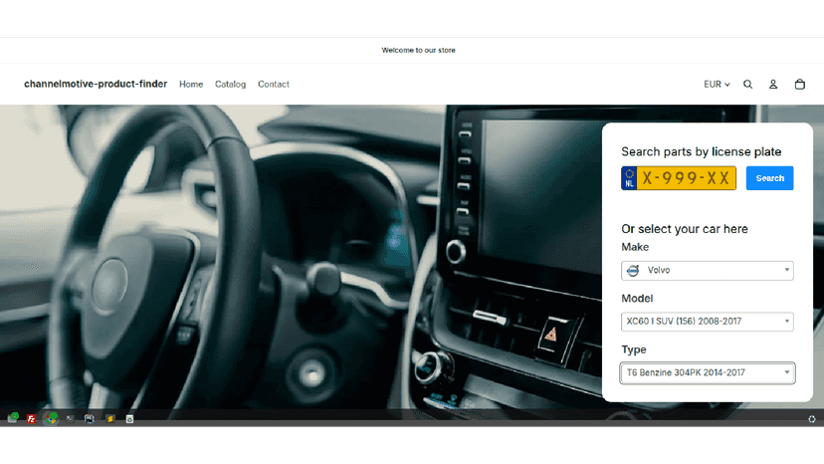This screenshot has width=824, height=464.
Task: Open the Contact page link
Action: pos(274,85)
